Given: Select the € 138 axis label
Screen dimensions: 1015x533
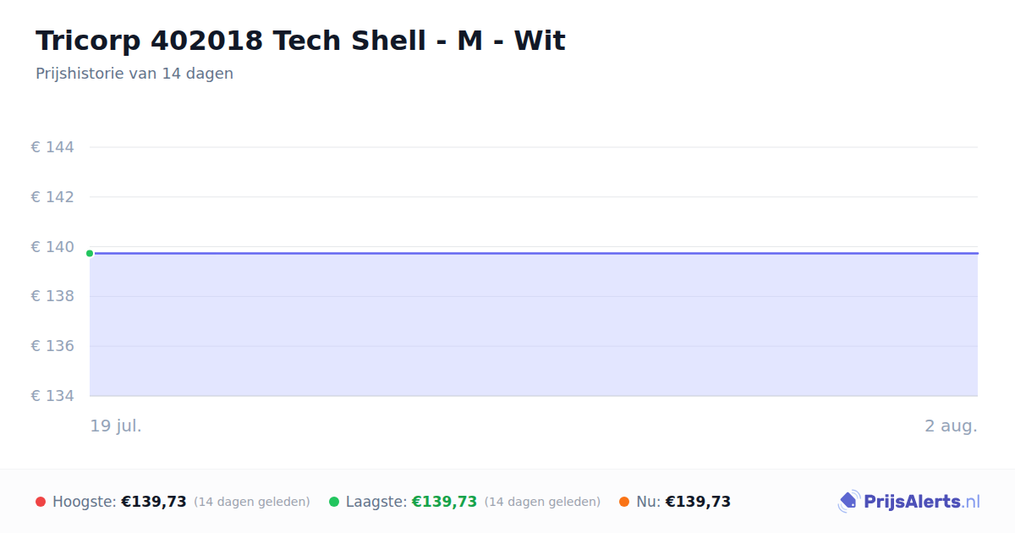Looking at the screenshot, I should coord(52,296).
